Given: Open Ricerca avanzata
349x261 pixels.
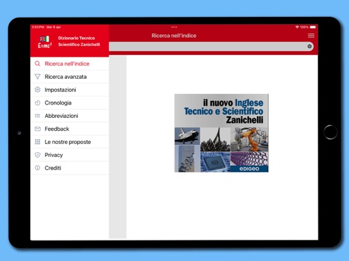Looking at the screenshot, I should click(x=70, y=77).
